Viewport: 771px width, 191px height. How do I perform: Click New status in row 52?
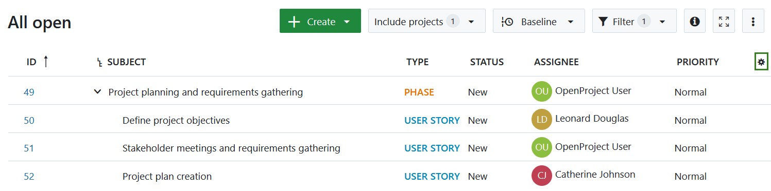(x=477, y=177)
